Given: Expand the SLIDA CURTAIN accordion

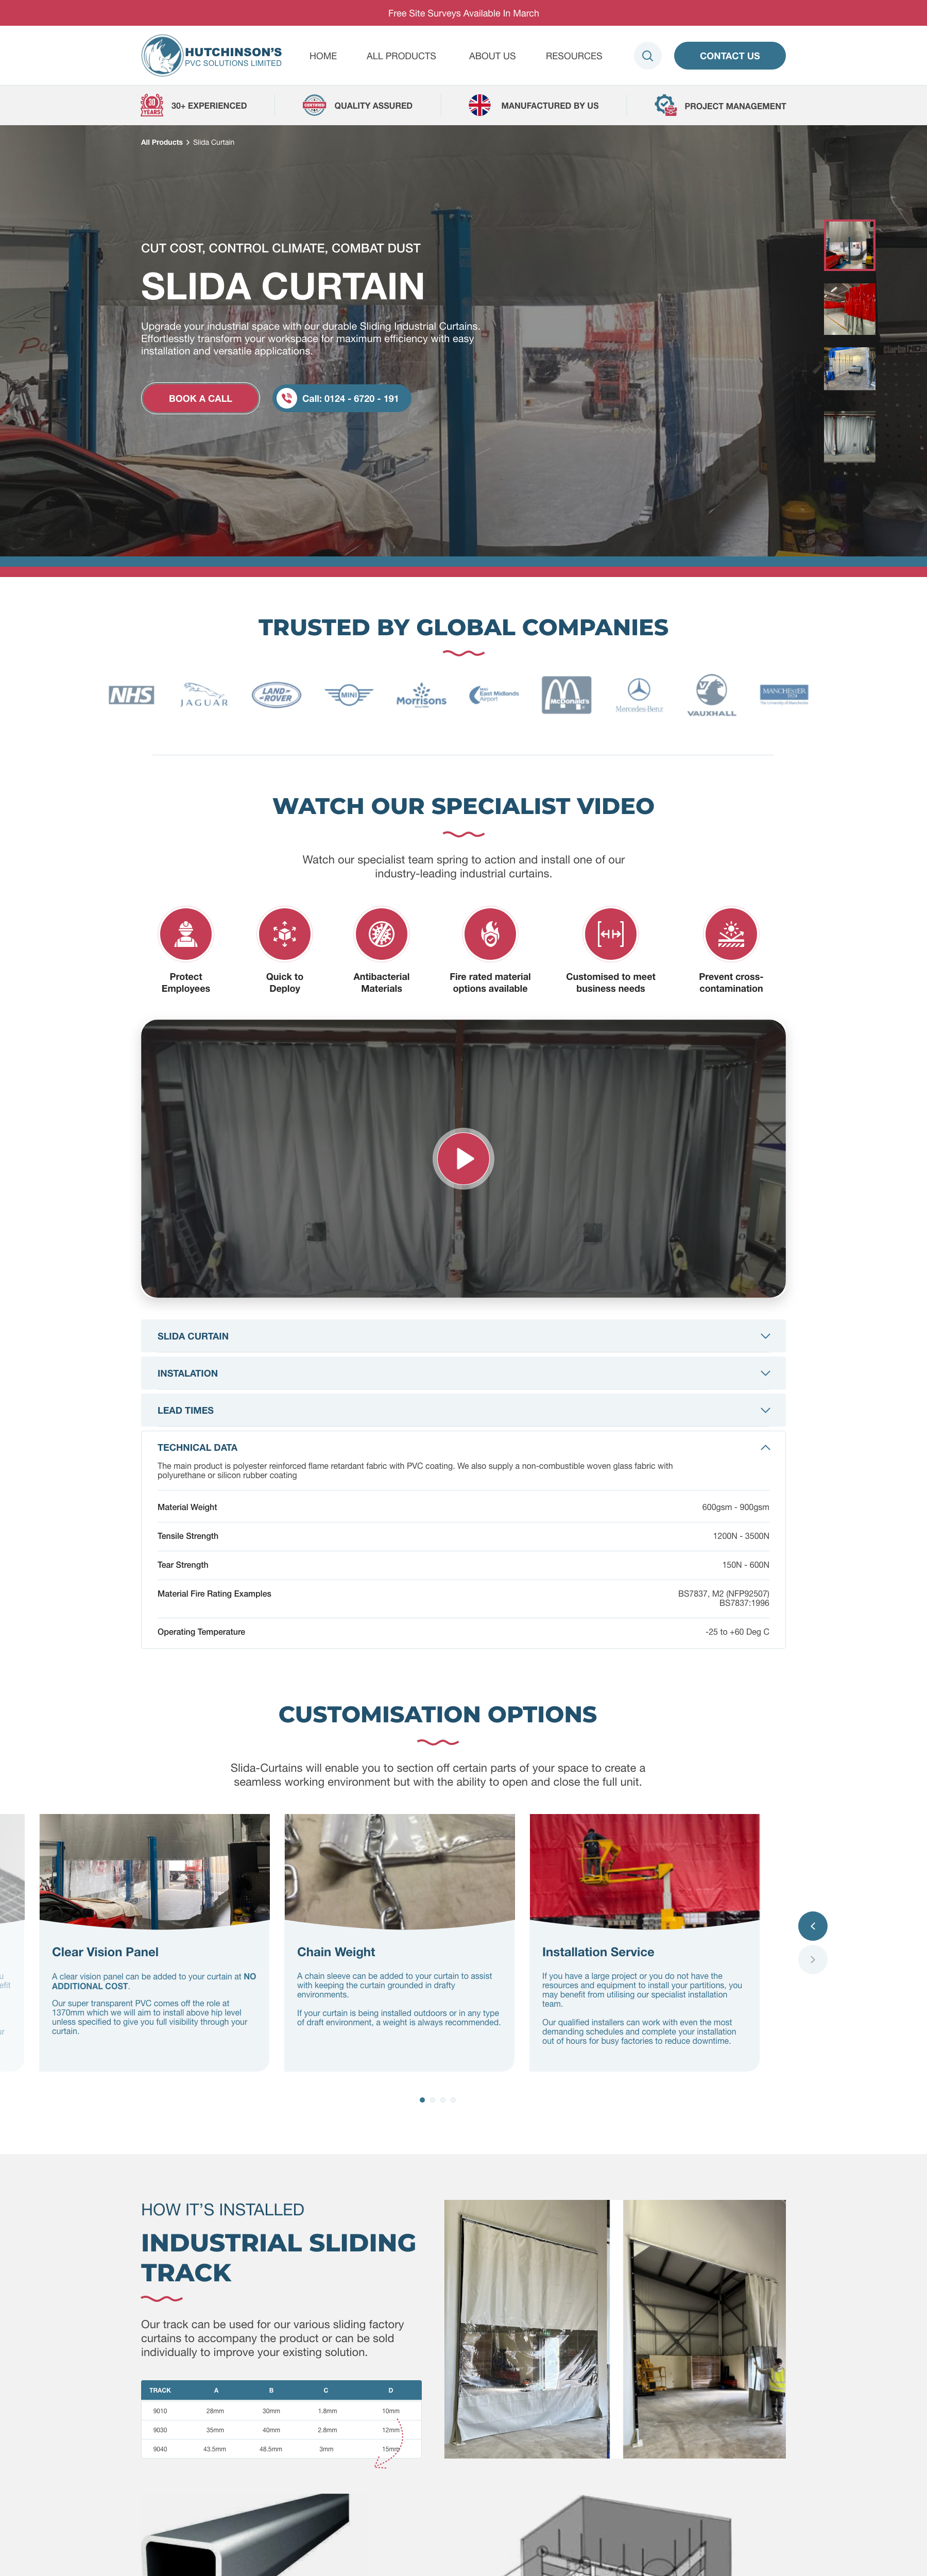Looking at the screenshot, I should pyautogui.click(x=463, y=1336).
